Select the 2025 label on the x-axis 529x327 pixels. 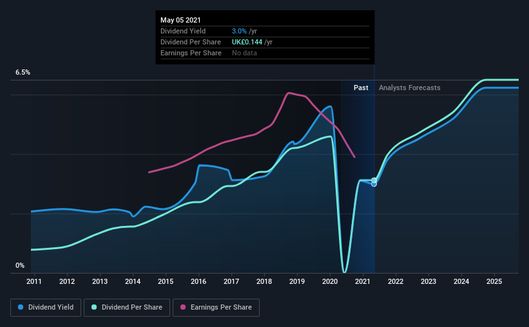pos(494,281)
